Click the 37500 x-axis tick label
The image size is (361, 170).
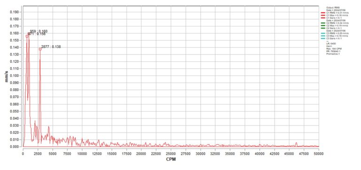[245, 153]
